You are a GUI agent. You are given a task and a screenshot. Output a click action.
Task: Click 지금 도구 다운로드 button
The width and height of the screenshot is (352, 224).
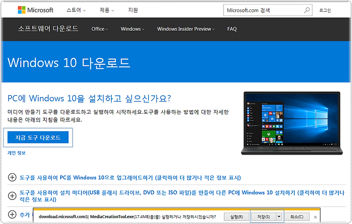click(x=38, y=137)
